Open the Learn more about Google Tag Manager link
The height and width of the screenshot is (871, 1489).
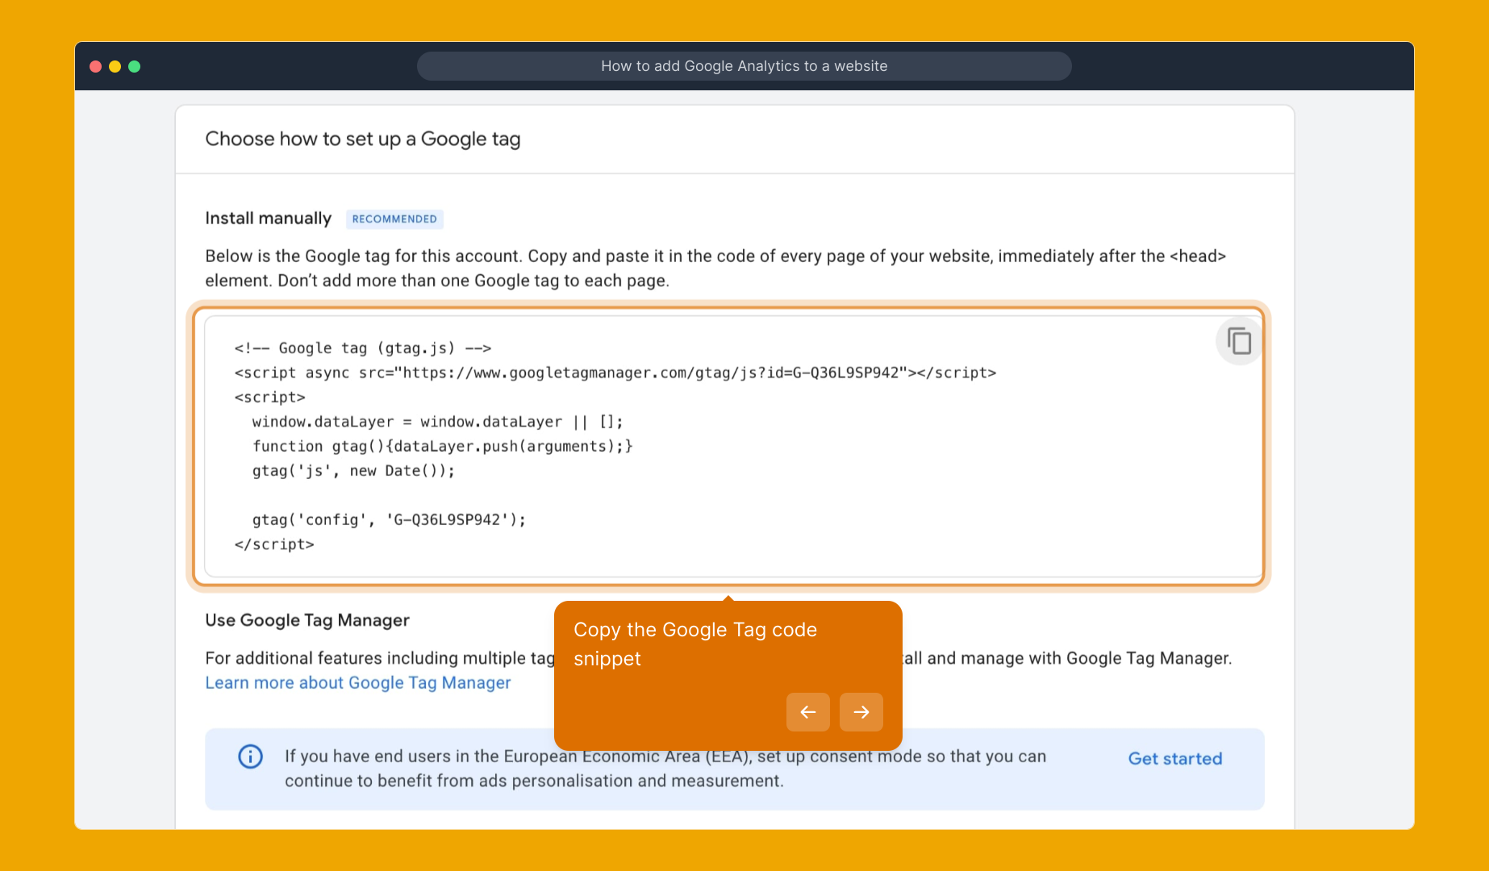357,682
